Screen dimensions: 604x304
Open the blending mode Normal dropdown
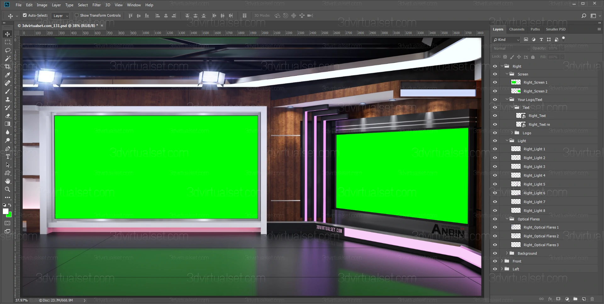[x=511, y=48]
